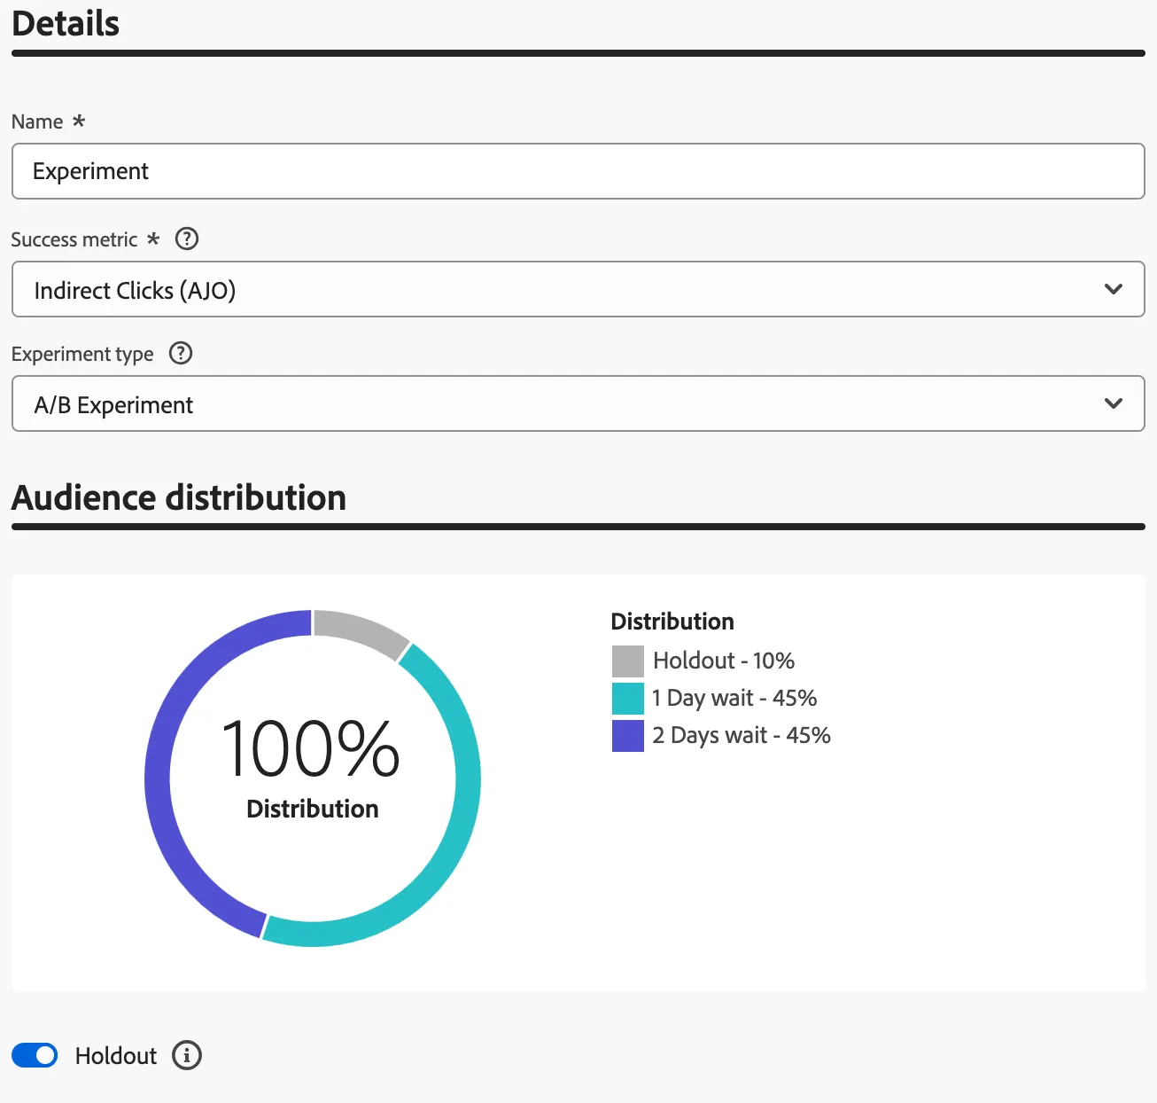1157x1103 pixels.
Task: Click the 'Experiment type' field label
Action: [82, 354]
